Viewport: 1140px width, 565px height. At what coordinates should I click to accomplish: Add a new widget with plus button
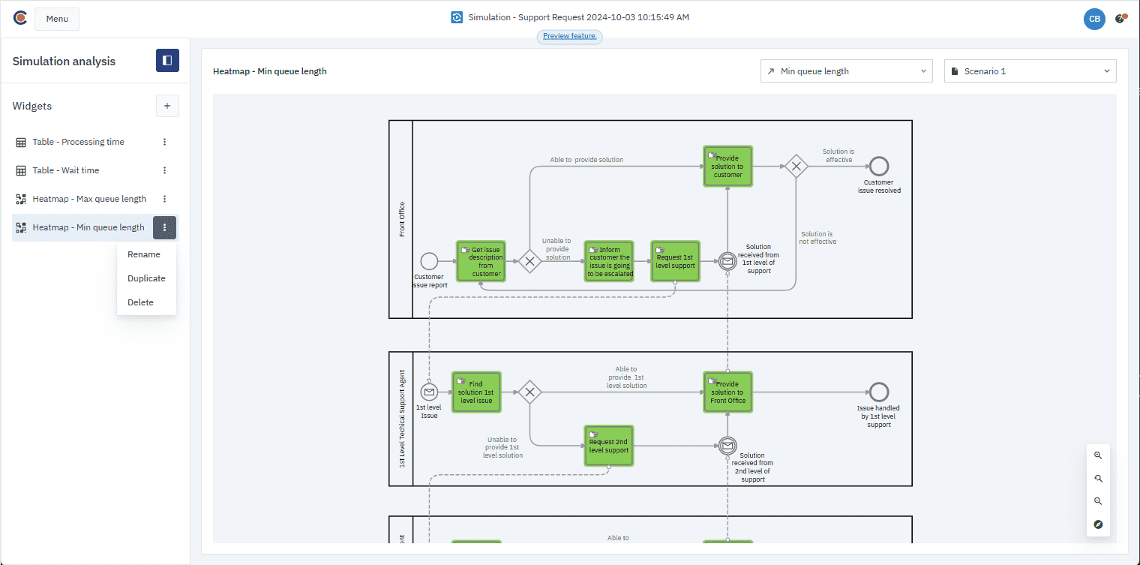(x=167, y=106)
